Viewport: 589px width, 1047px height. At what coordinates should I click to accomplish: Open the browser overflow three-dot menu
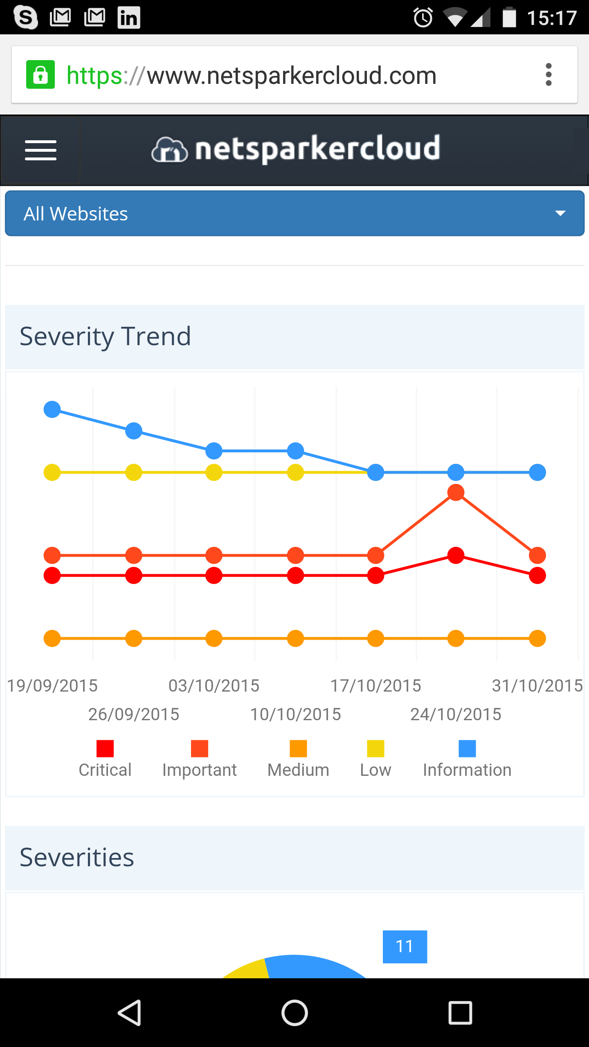(x=549, y=75)
